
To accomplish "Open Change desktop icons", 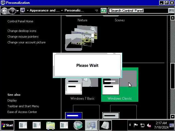I will [22, 31].
